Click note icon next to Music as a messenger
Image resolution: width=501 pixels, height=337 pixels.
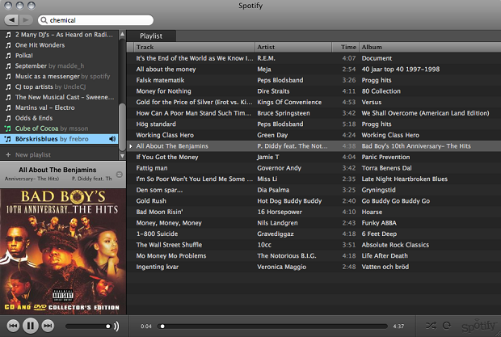coord(8,76)
